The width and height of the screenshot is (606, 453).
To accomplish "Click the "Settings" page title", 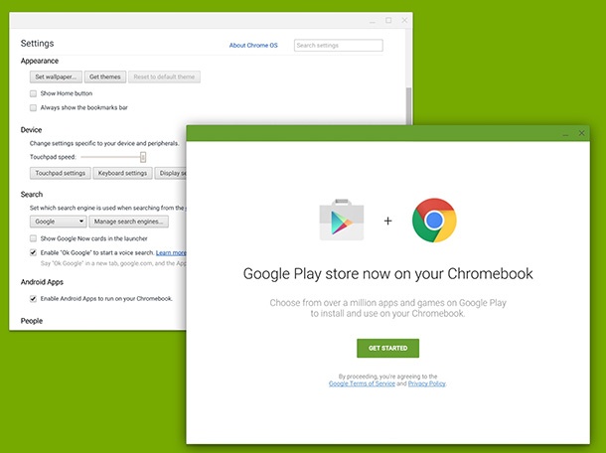I will pyautogui.click(x=37, y=44).
